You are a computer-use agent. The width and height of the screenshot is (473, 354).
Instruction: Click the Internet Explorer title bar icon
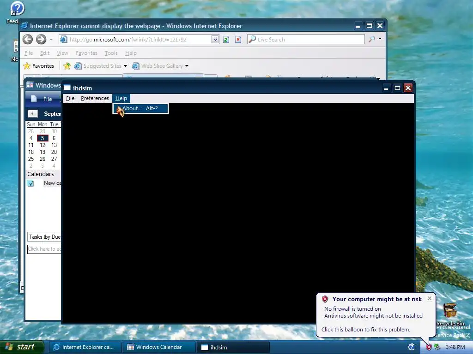24,26
